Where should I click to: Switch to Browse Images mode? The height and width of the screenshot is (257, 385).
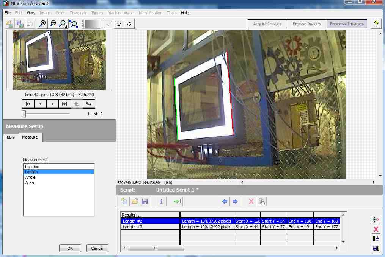307,24
